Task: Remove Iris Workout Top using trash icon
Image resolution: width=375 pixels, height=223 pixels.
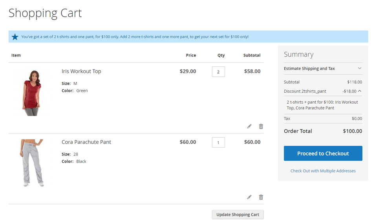Action: pyautogui.click(x=261, y=126)
